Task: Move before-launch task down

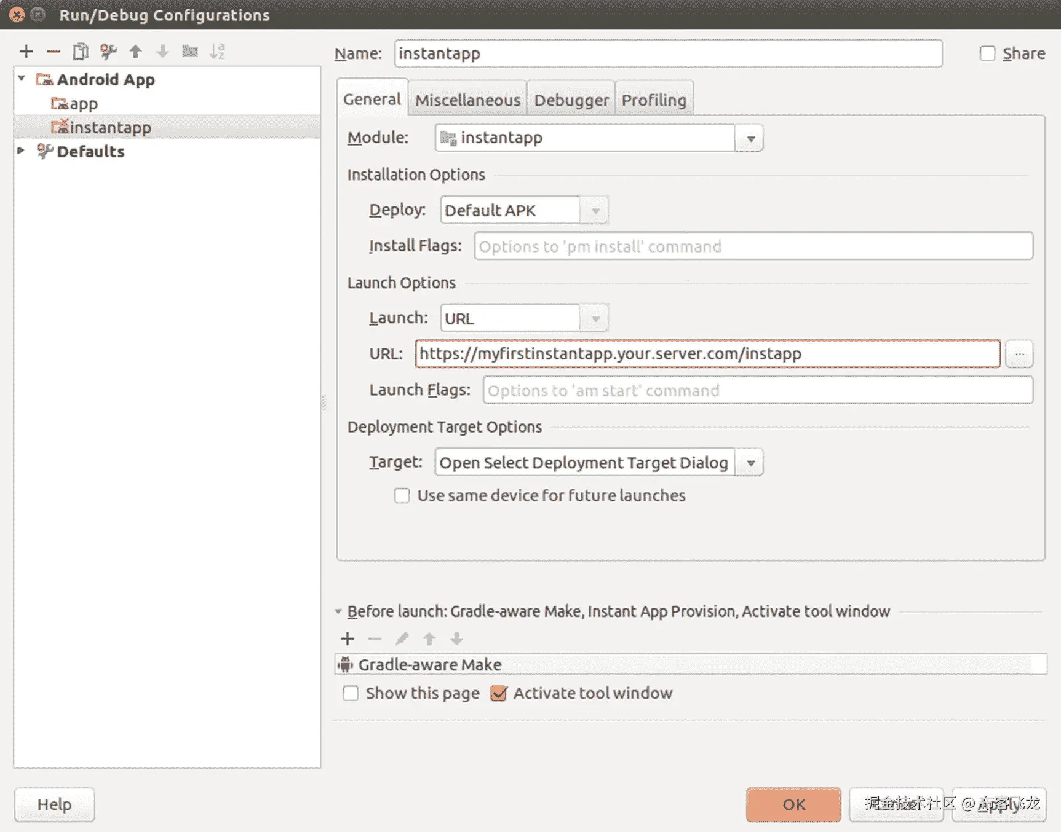Action: pos(456,639)
